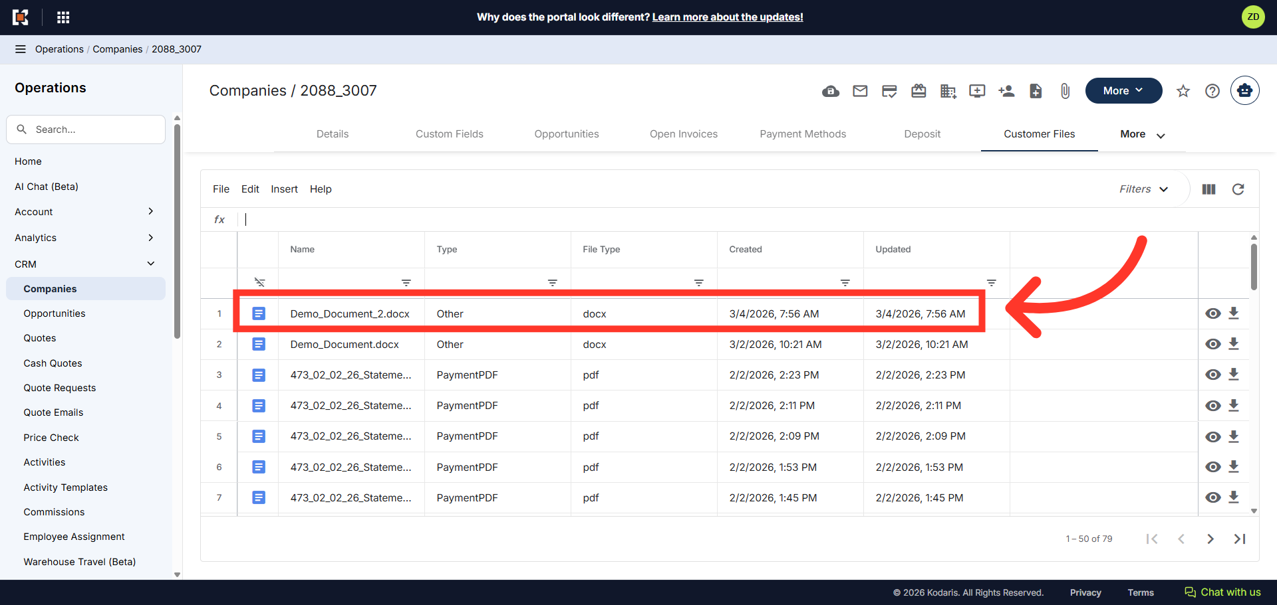This screenshot has height=605, width=1277.
Task: View the 2:09 PM statement pdf
Action: pyautogui.click(x=1213, y=436)
